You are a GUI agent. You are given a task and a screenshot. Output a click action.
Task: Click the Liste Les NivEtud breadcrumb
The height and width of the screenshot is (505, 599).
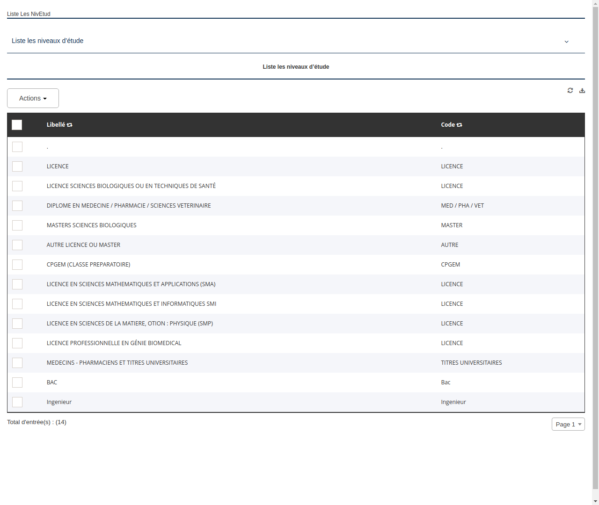(x=29, y=14)
